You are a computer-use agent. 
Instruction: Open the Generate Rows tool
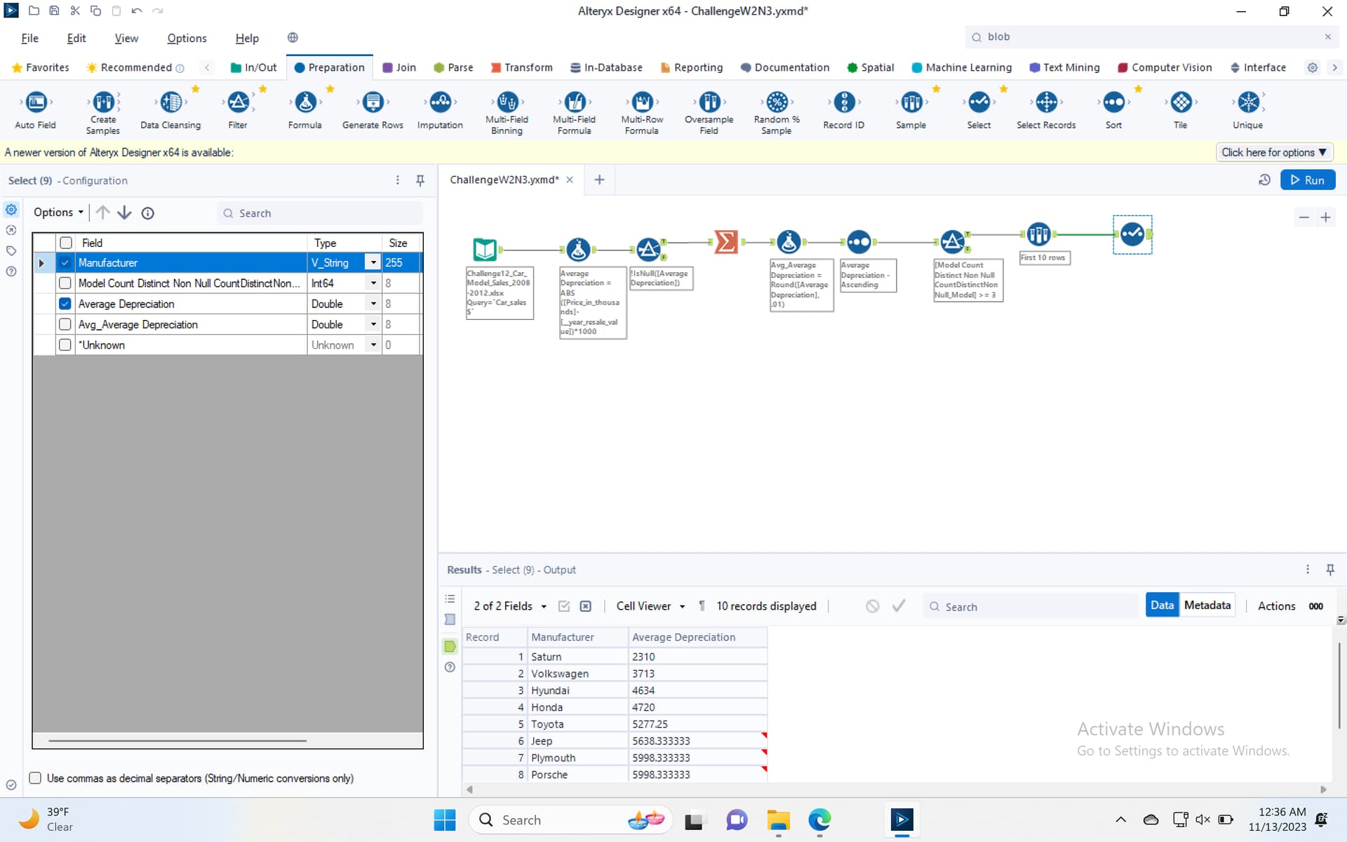click(x=373, y=102)
